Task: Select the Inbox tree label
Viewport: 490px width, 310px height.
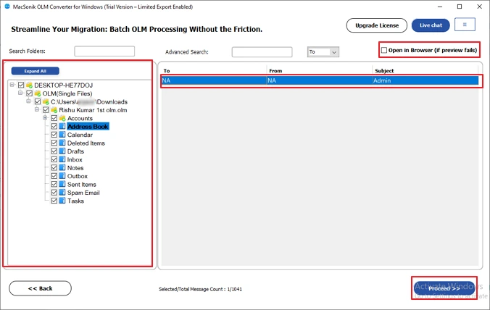Action: point(75,159)
